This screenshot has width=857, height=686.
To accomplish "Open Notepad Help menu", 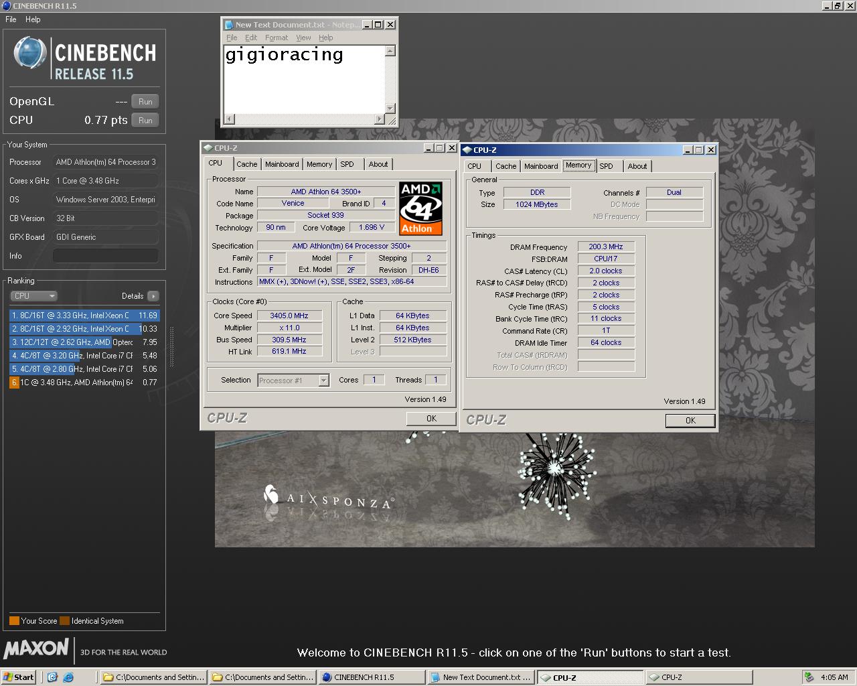I will pyautogui.click(x=325, y=38).
